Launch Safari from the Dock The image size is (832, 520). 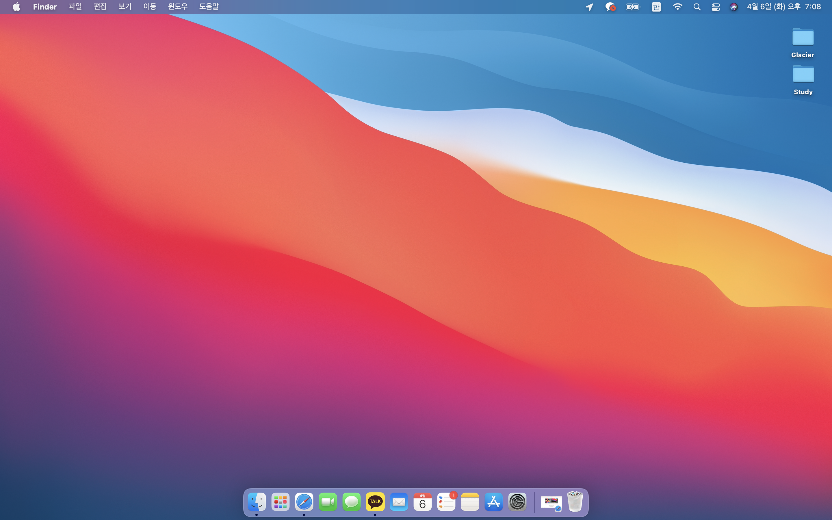[304, 502]
